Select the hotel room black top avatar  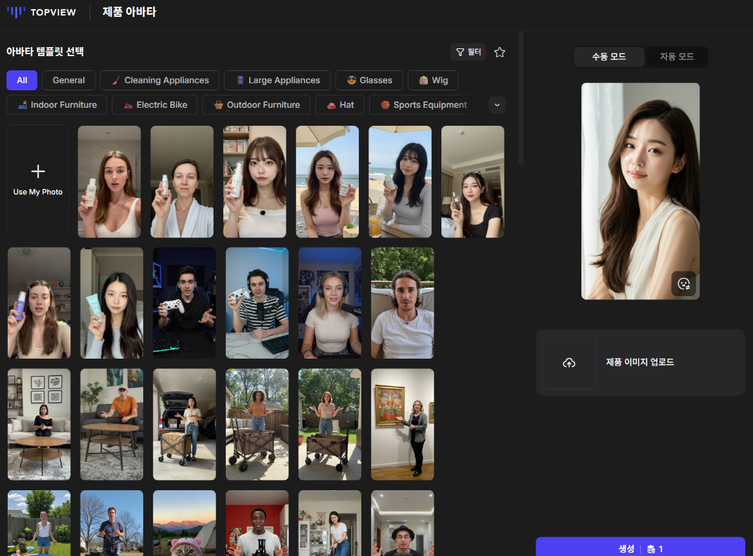pyautogui.click(x=472, y=181)
